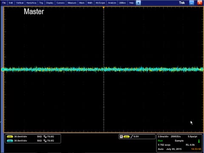Open the Help menu
The image size is (204, 153).
coord(131,3)
